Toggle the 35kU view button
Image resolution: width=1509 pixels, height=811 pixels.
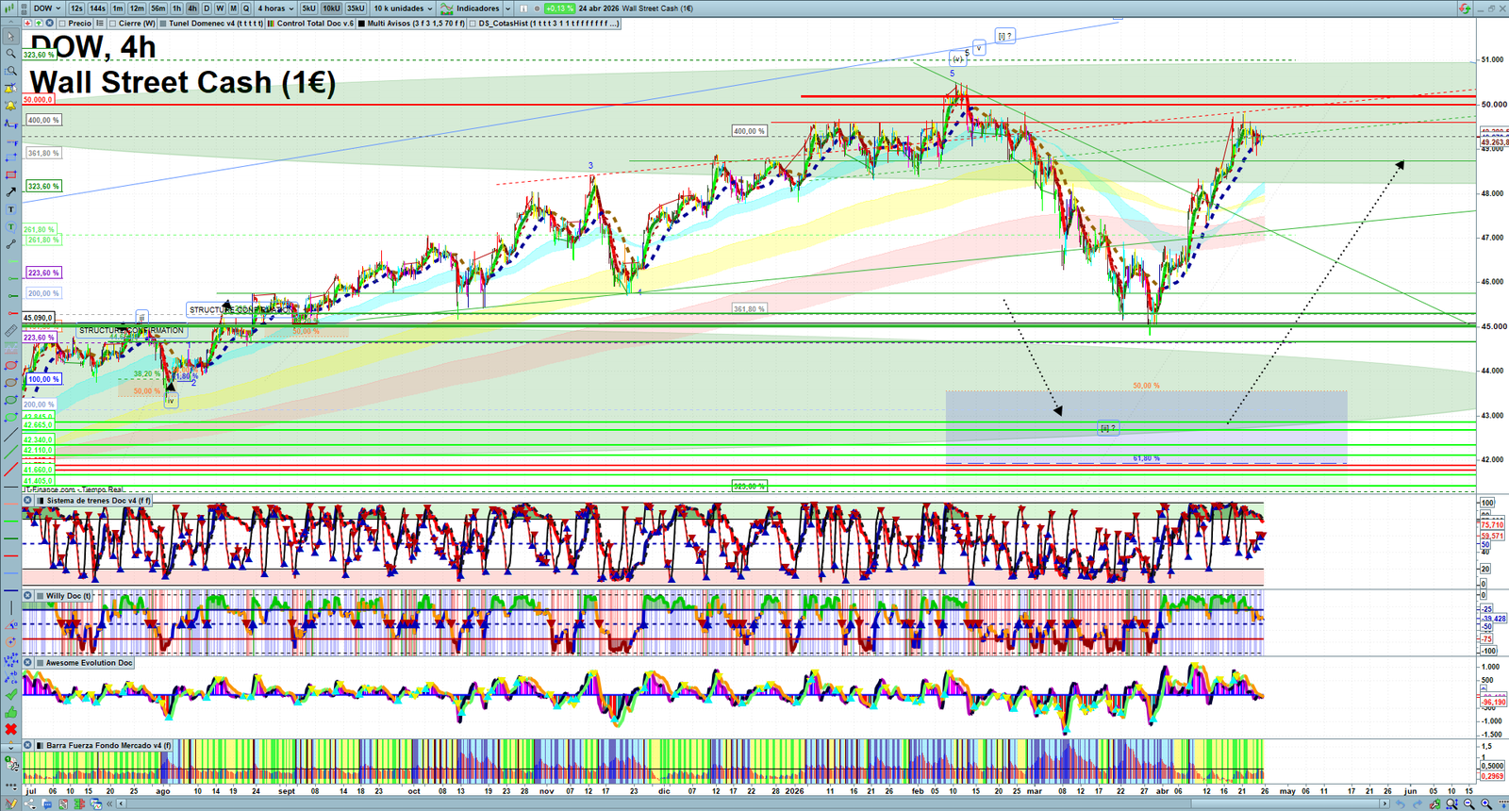[x=356, y=8]
